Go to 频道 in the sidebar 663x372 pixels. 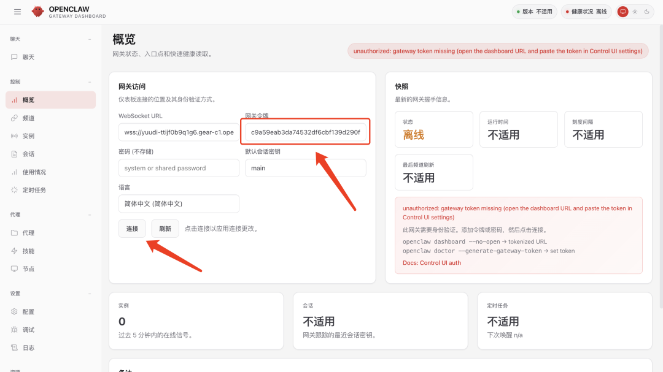51,118
